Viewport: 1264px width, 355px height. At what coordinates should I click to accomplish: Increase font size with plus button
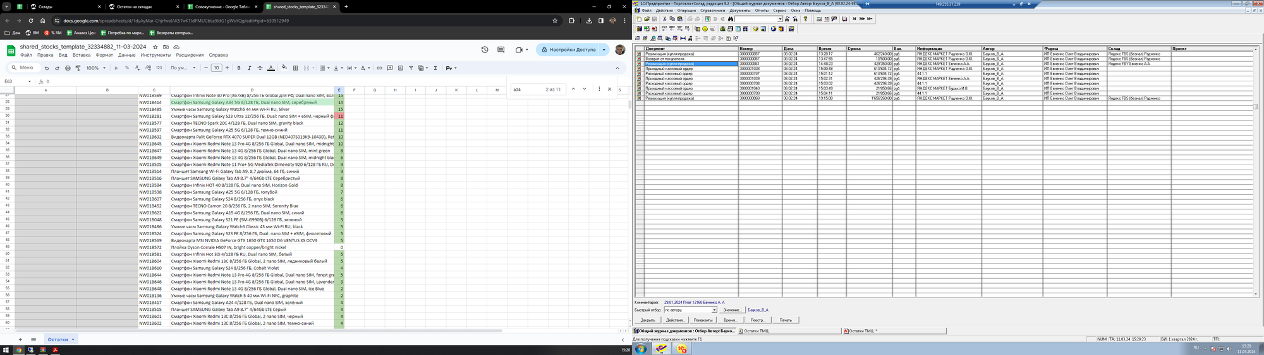227,68
